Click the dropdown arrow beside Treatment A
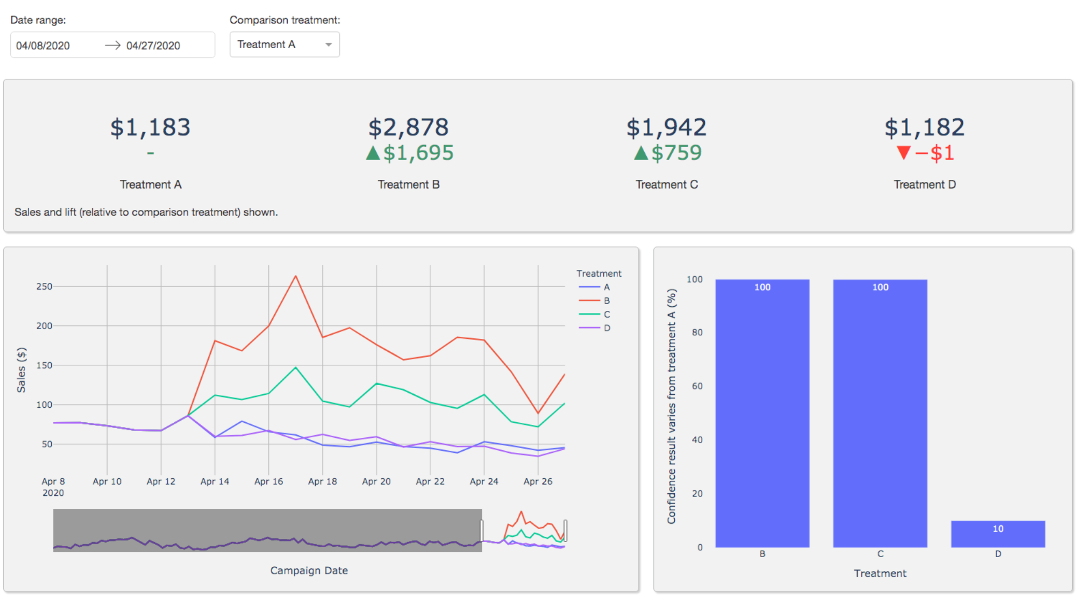 click(328, 45)
